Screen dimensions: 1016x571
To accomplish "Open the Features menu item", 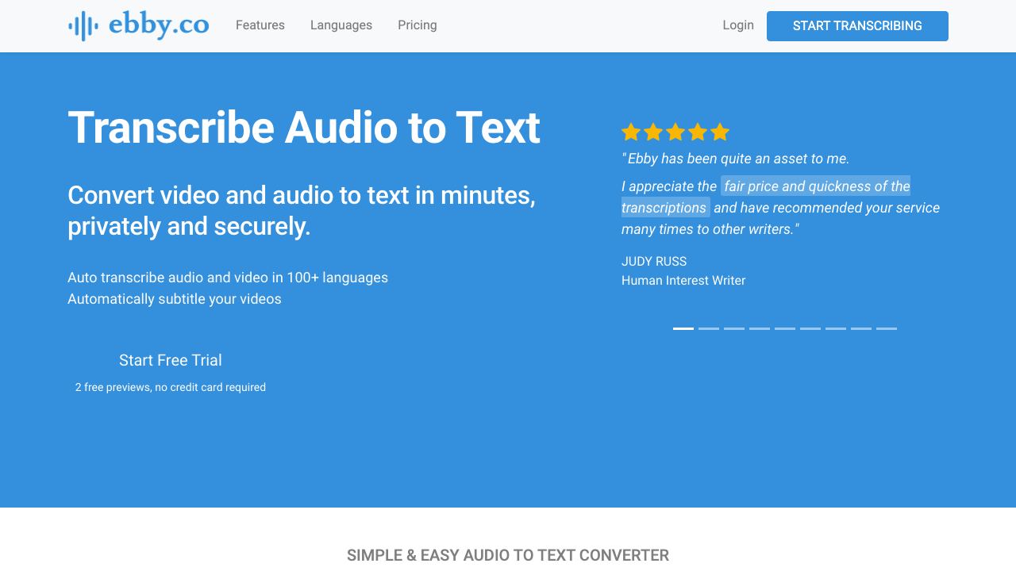I will click(x=260, y=25).
